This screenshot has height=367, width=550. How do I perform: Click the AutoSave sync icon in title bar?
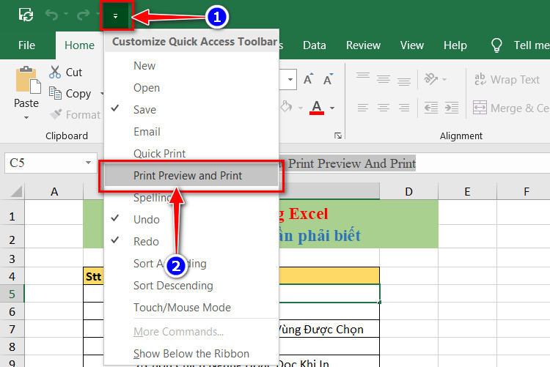(x=26, y=15)
